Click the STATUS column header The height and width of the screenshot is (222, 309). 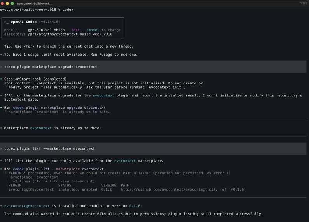tap(65, 185)
